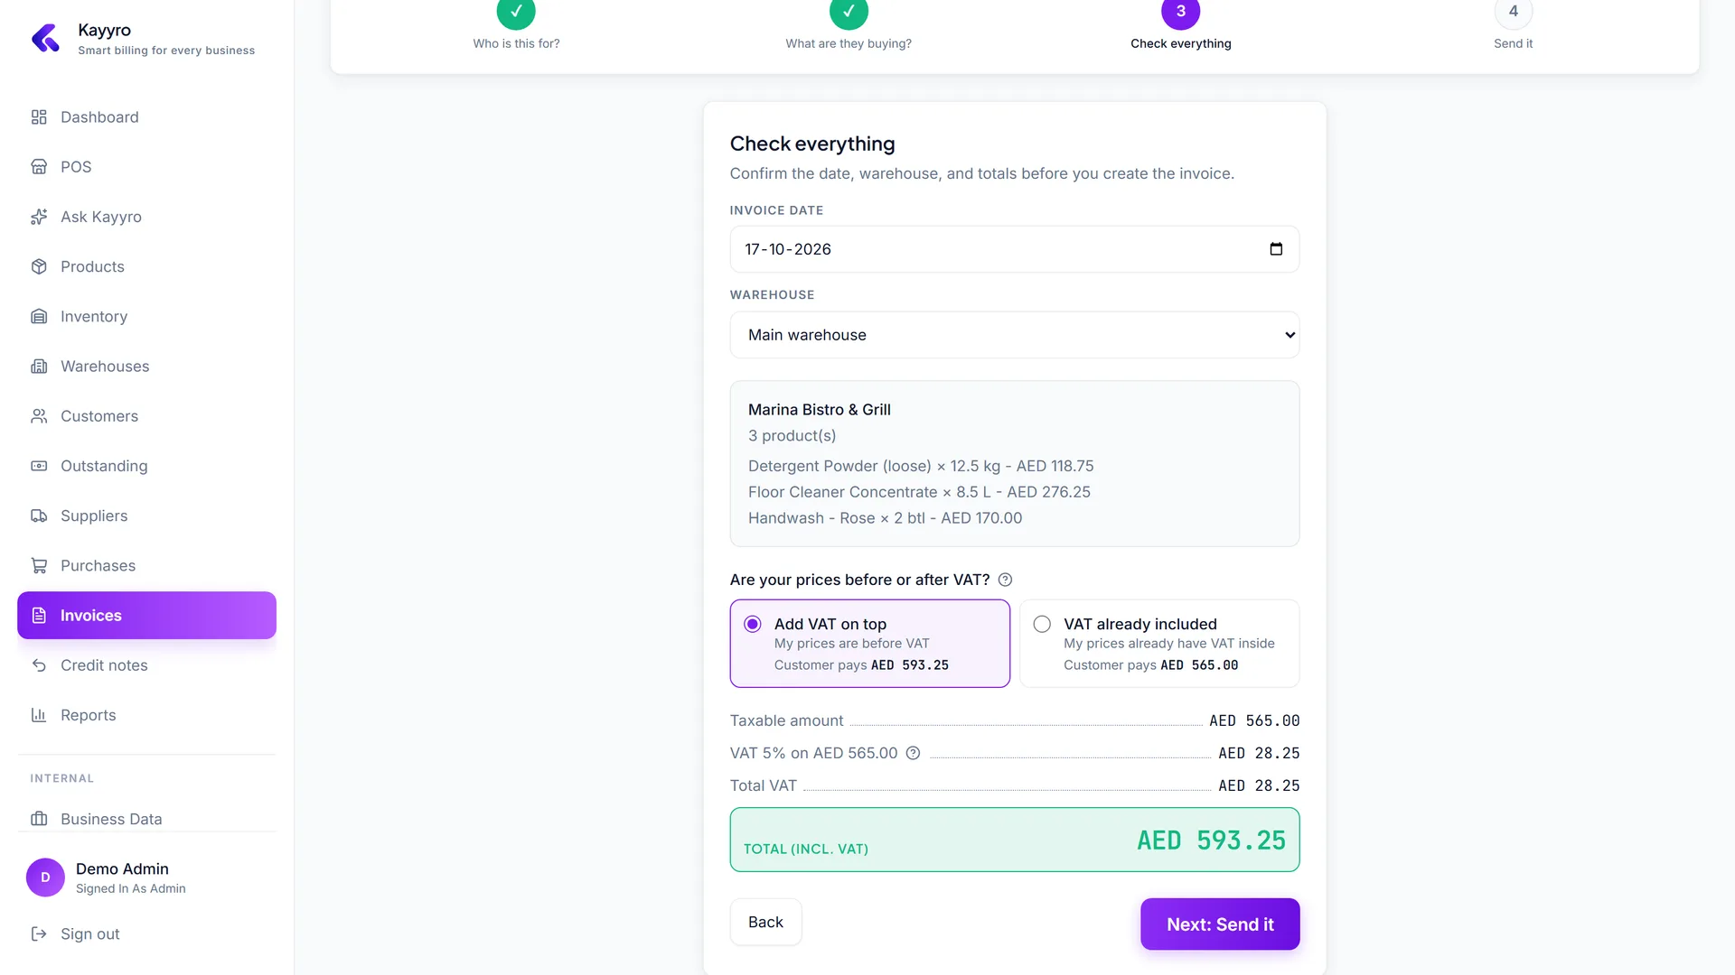
Task: Click the Purchases cart icon
Action: point(39,566)
